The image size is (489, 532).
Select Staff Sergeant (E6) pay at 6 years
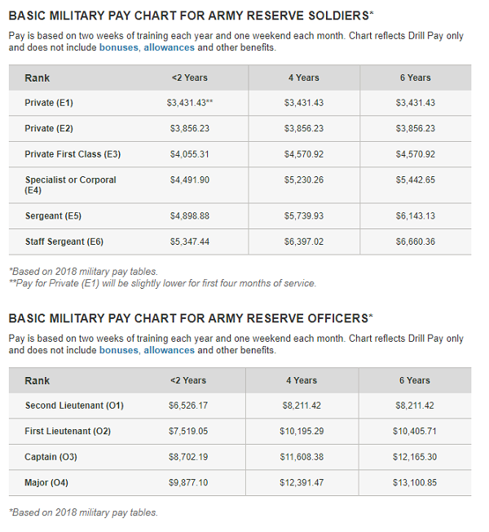(x=415, y=242)
